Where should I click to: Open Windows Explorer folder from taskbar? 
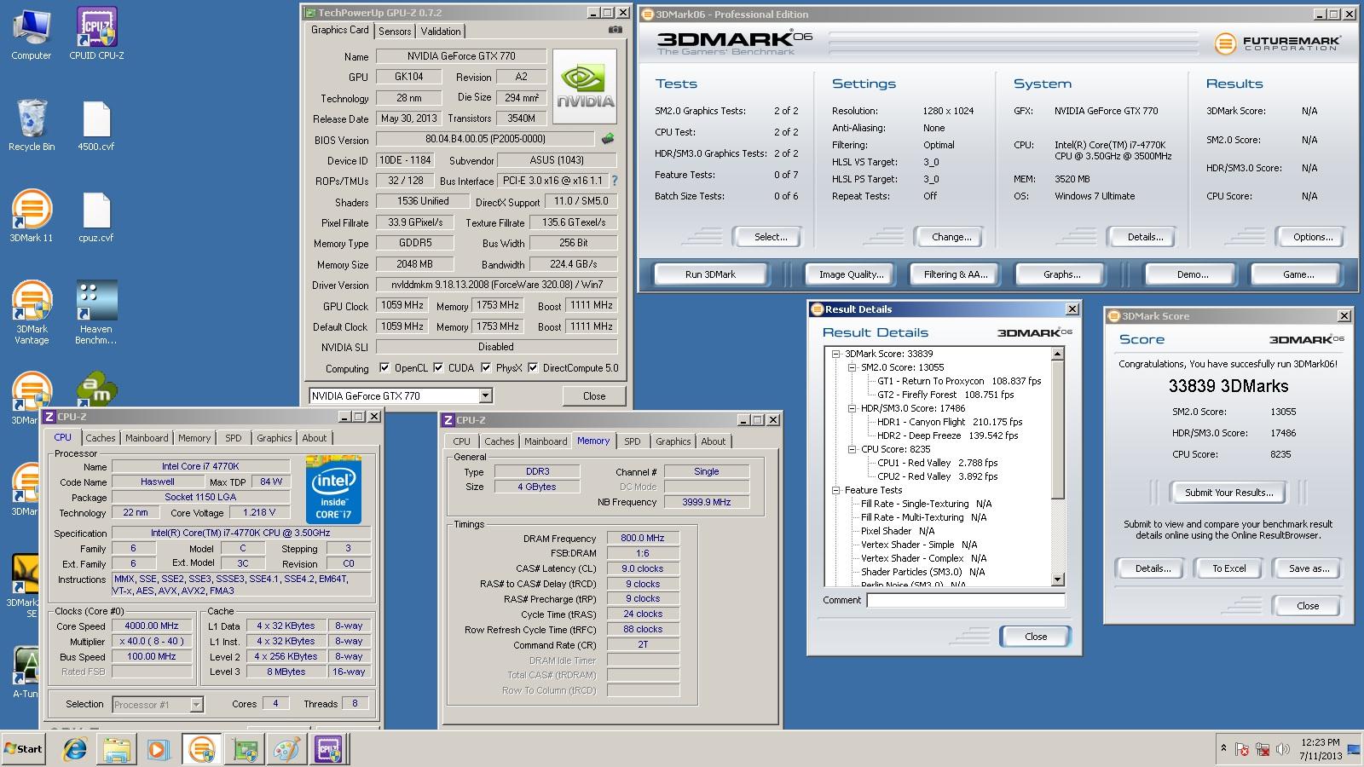click(x=117, y=749)
